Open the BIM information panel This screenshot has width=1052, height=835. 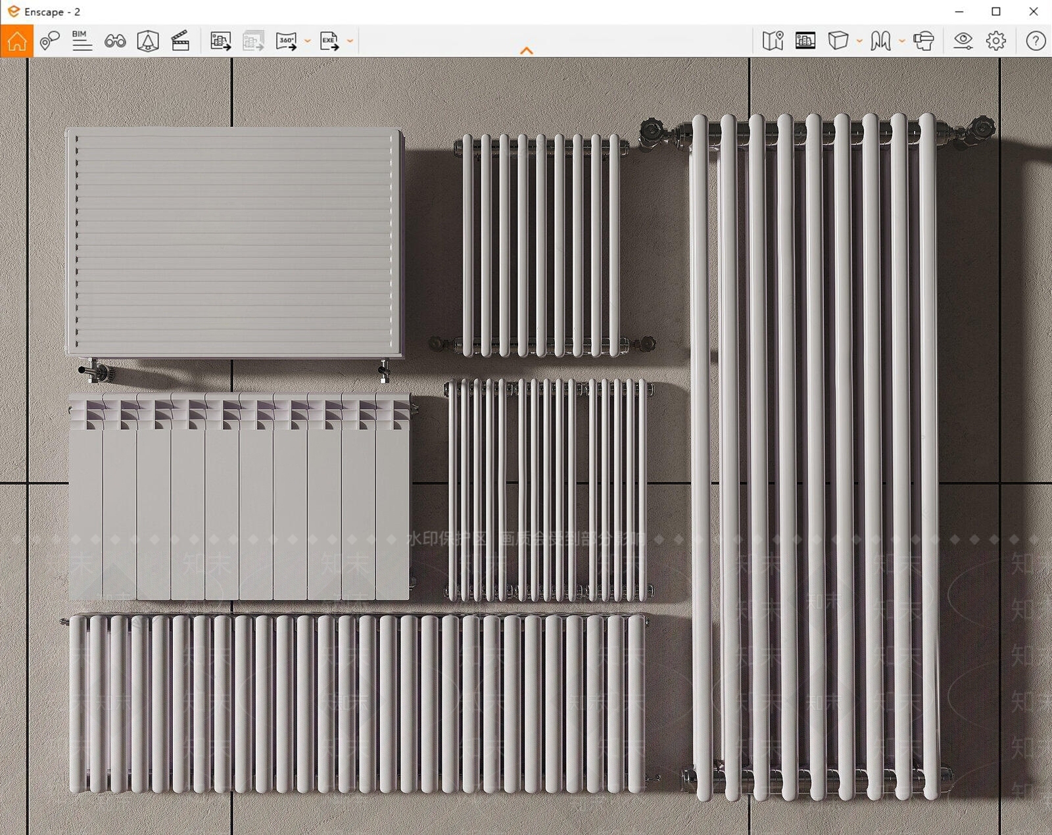[82, 41]
